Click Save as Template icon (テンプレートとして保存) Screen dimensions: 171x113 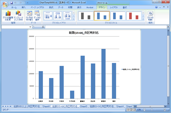coord(19,16)
